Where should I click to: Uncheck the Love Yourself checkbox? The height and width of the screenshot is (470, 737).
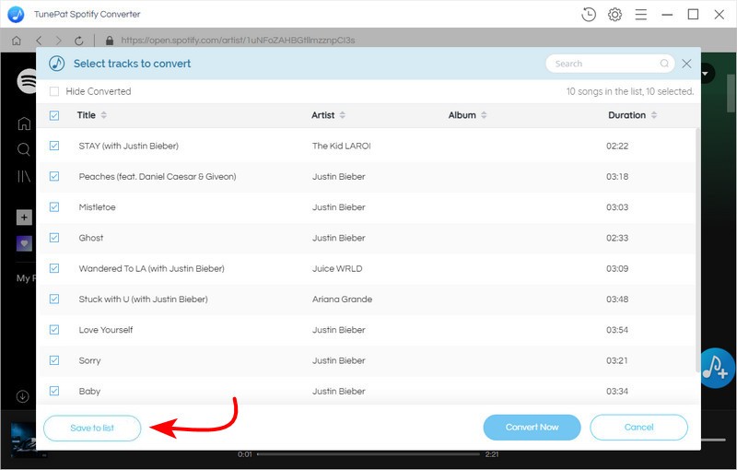[54, 330]
